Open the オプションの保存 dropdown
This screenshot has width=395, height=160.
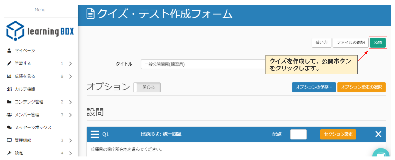313,87
